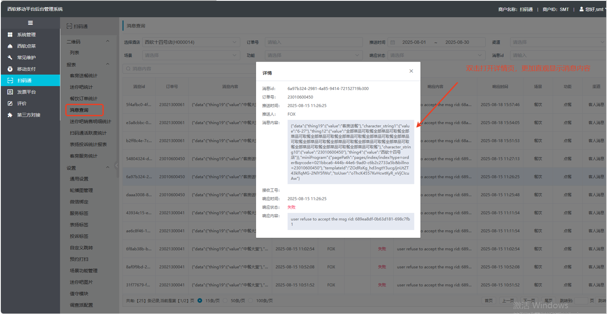This screenshot has height=314, width=607.
Task: Click the 上一页 pagination button
Action: coord(508,300)
